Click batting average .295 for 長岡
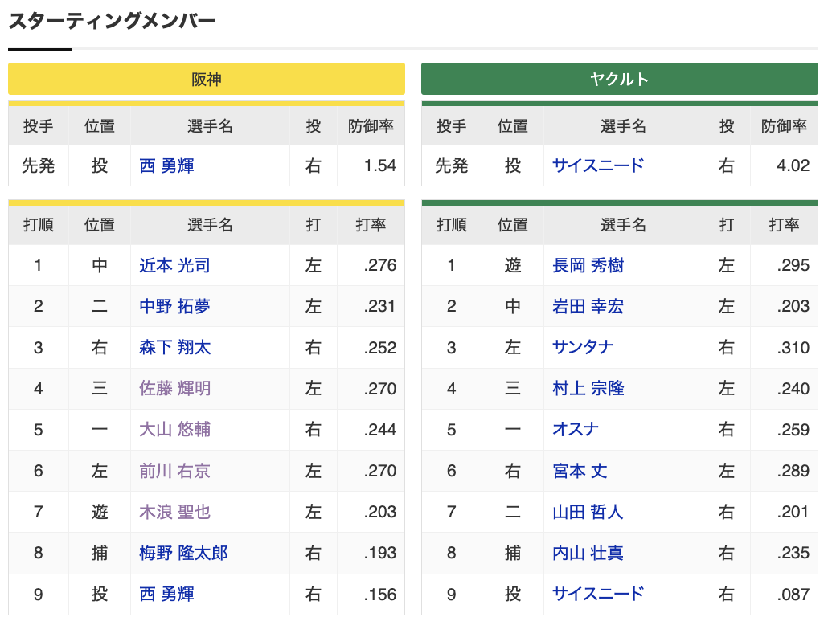The image size is (828, 617). click(793, 265)
